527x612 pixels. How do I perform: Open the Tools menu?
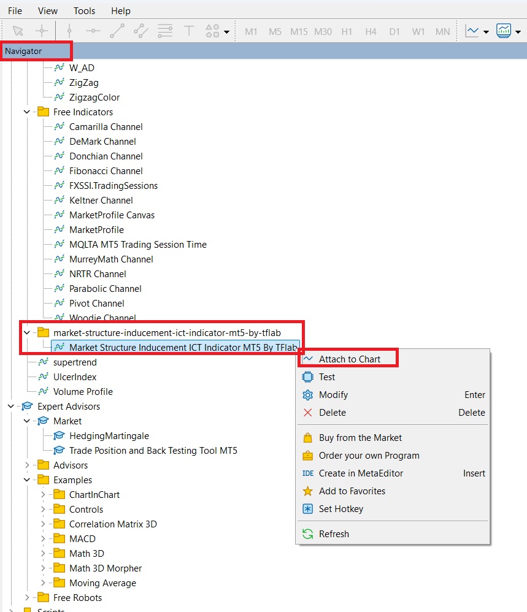(x=84, y=10)
